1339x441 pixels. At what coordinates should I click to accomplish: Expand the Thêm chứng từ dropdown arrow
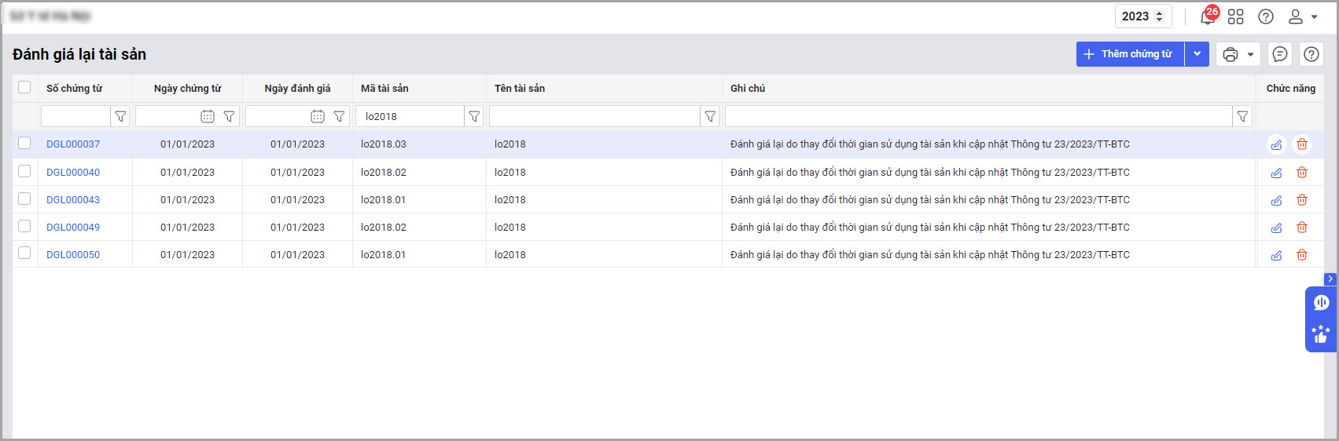1197,54
